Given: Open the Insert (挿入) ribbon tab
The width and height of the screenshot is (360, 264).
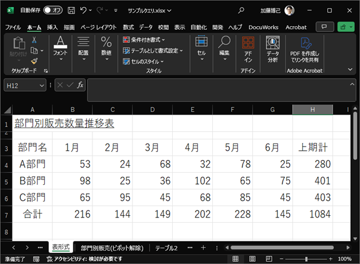Looking at the screenshot, I should [52, 27].
